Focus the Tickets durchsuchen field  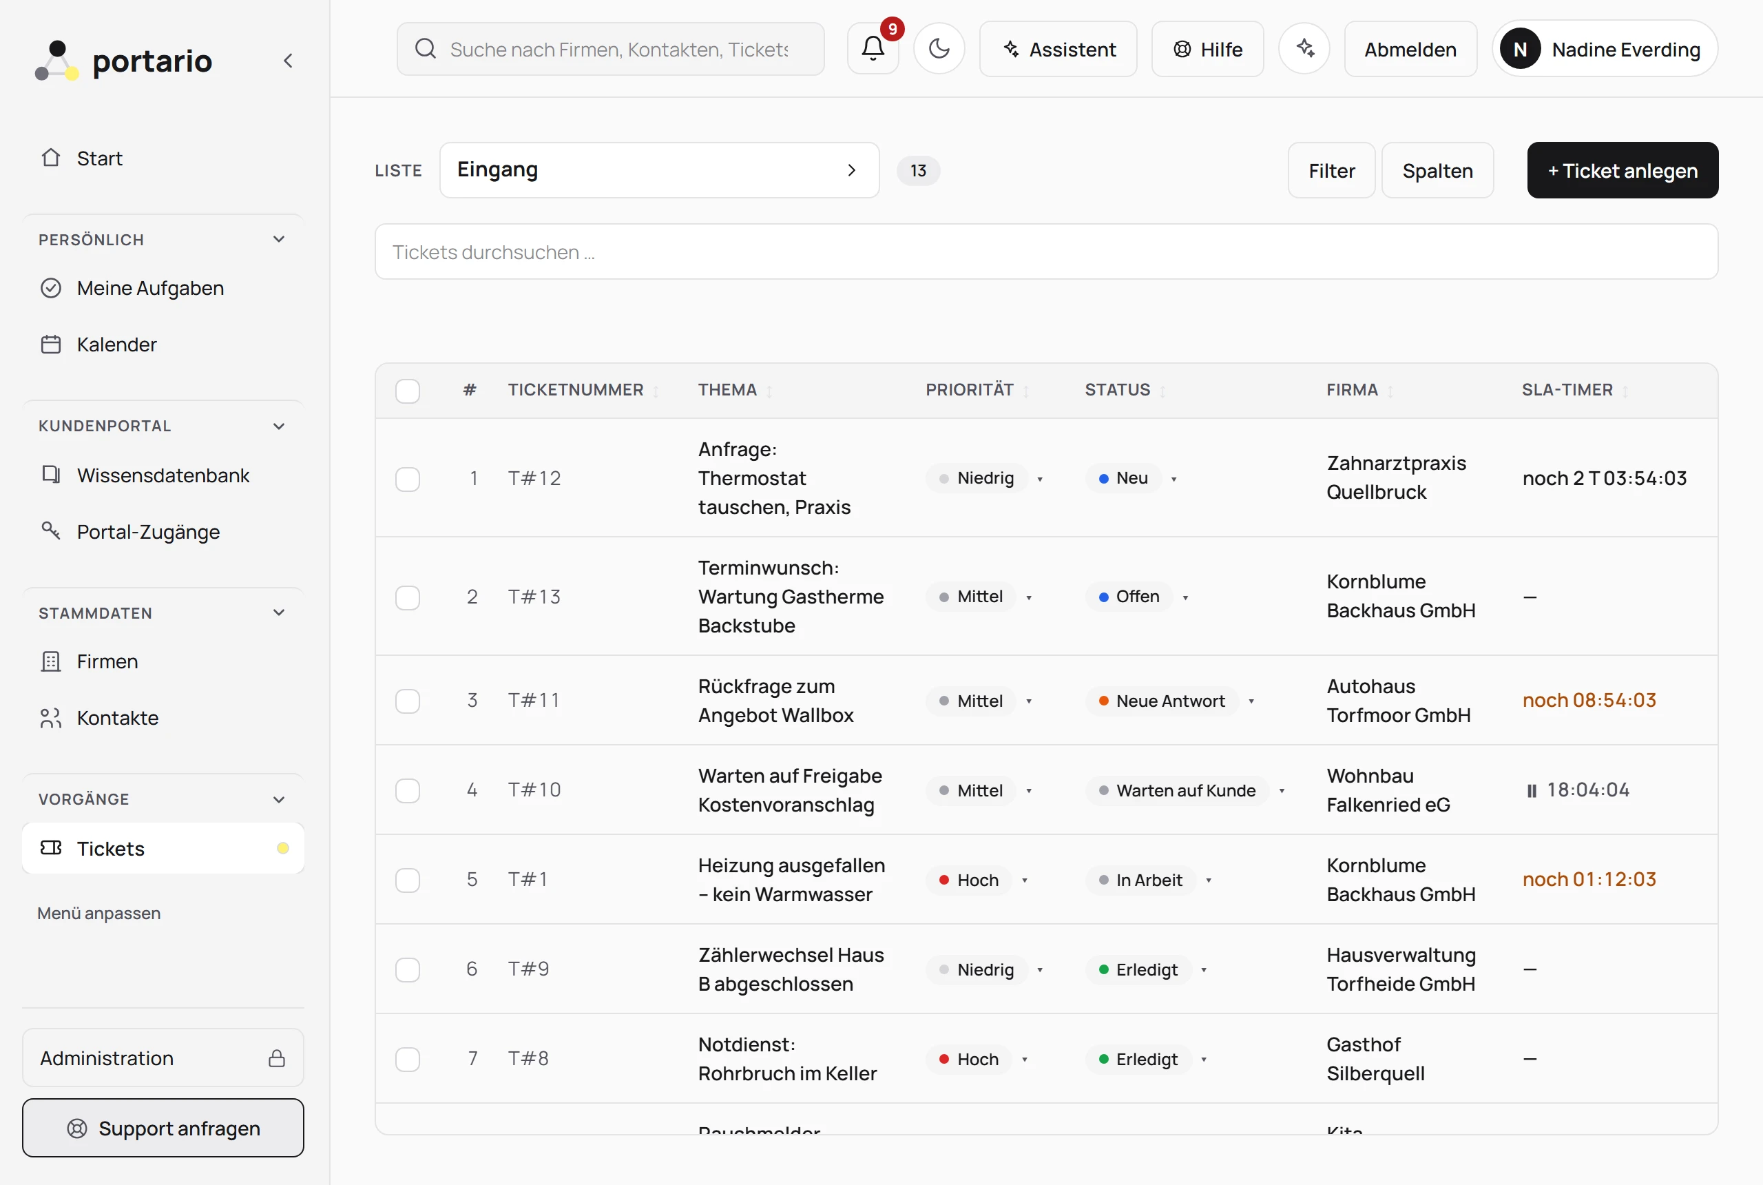click(x=1046, y=251)
